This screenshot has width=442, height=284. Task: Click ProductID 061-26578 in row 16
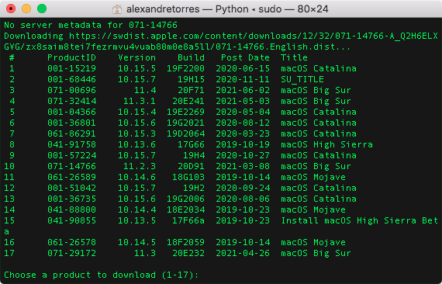click(71, 242)
